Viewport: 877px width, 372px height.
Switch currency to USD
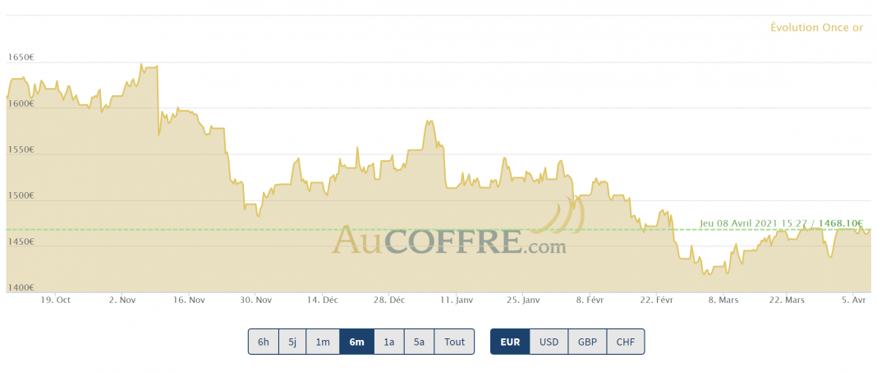point(549,342)
